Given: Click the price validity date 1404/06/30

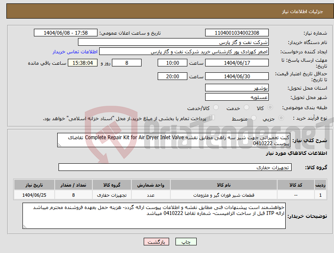Looking at the screenshot, I should [237, 76].
